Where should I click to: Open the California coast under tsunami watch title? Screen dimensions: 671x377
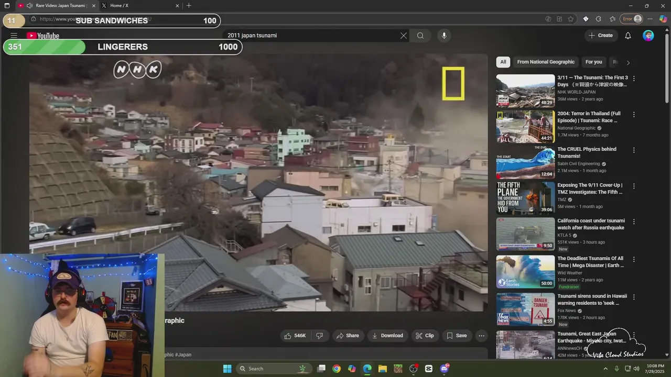coord(591,224)
